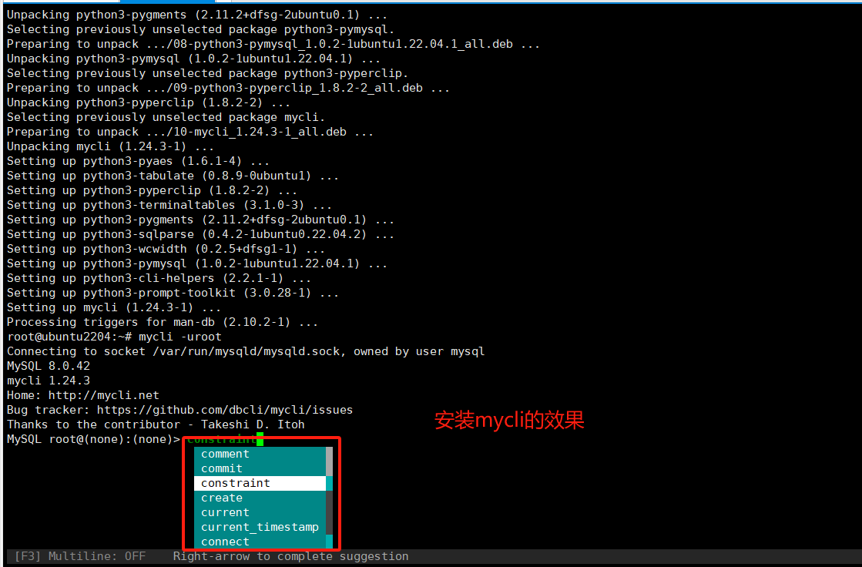Click 'Preparing to unpack .../09-python3-pyperclip' line
The image size is (862, 567).
point(228,88)
